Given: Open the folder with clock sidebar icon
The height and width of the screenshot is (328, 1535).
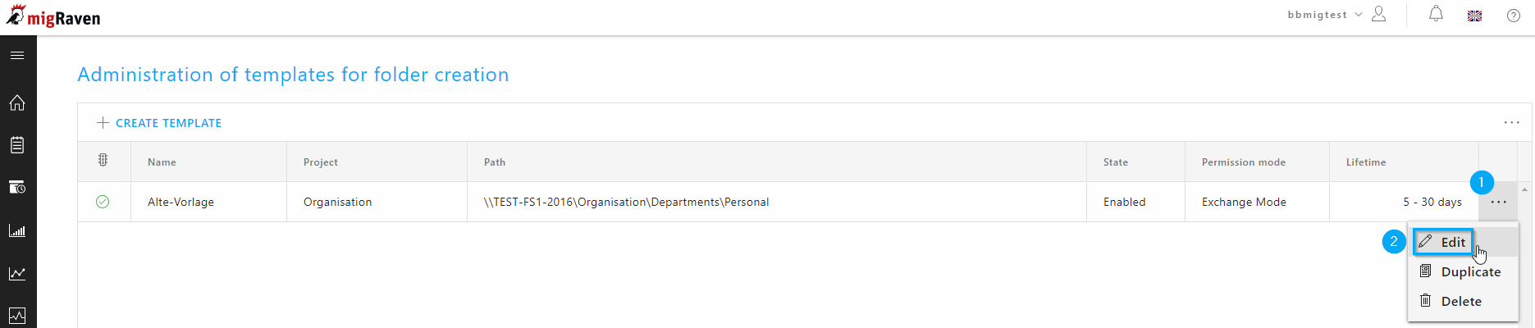Looking at the screenshot, I should click(17, 188).
